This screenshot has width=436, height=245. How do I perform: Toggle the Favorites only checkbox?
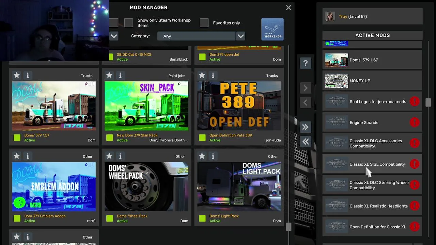204,23
